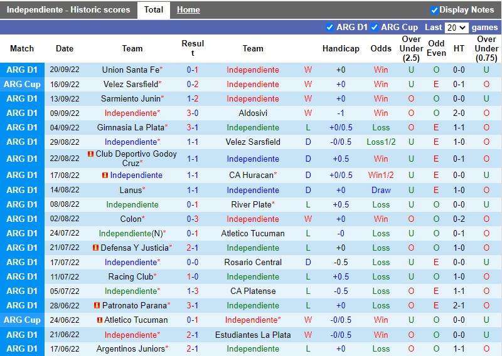
Task: Toggle the Display Notes checkbox
Action: [434, 10]
